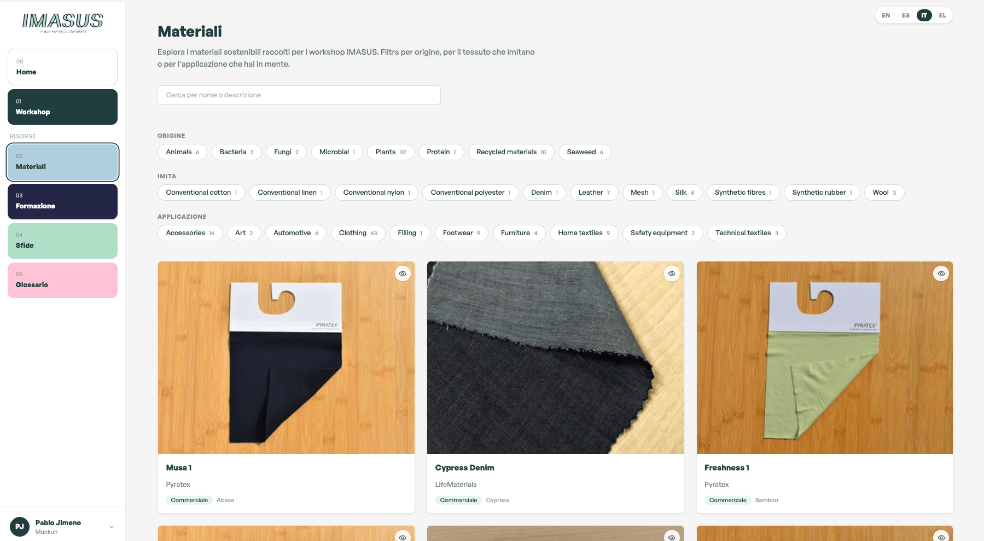Image resolution: width=984 pixels, height=541 pixels.
Task: Click the Pablo Jimeno user name
Action: click(58, 523)
